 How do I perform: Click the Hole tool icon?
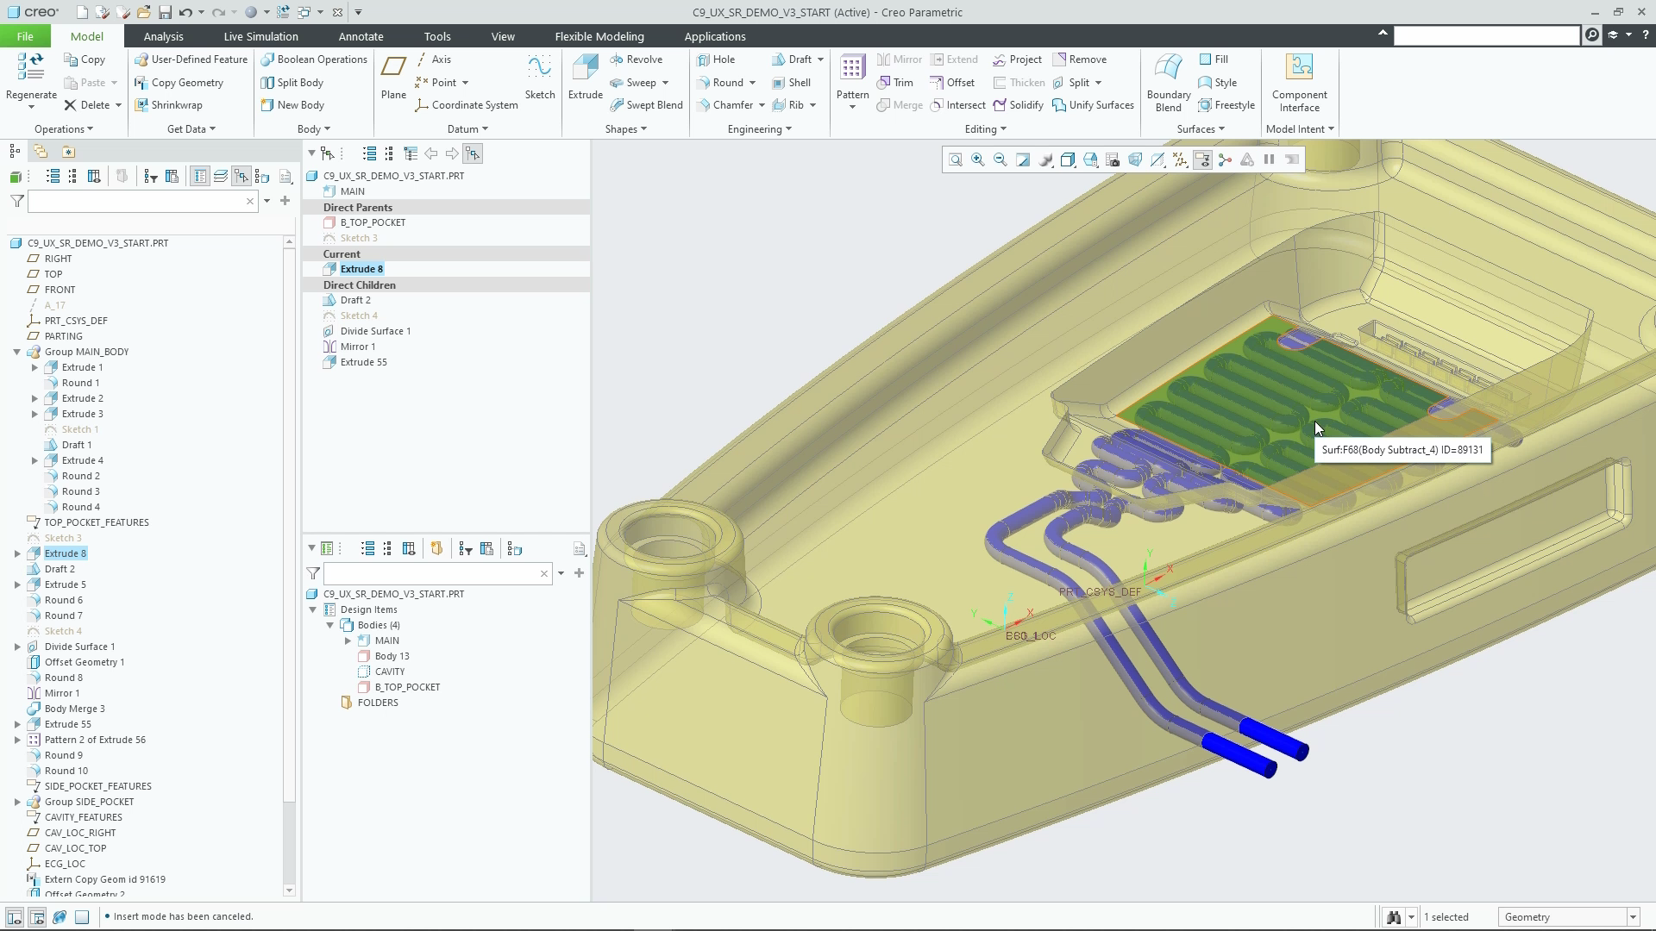pos(704,59)
